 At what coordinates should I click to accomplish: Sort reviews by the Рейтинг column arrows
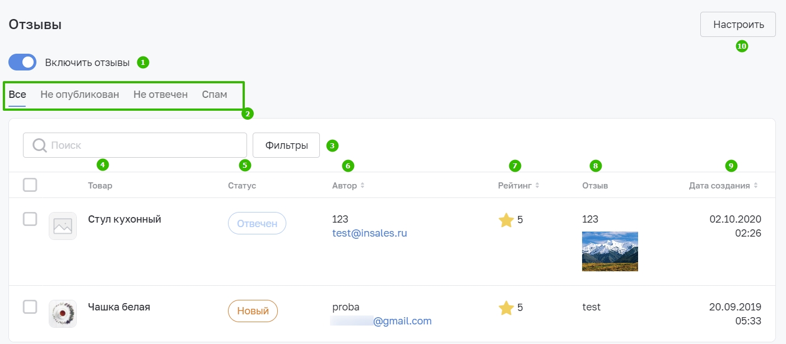537,186
